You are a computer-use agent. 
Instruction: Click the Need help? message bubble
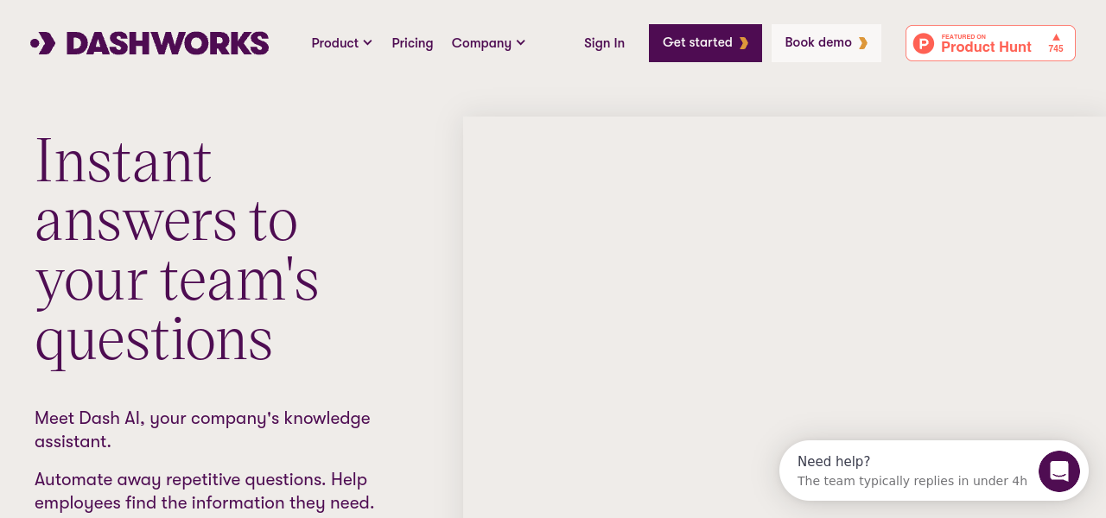(x=907, y=471)
